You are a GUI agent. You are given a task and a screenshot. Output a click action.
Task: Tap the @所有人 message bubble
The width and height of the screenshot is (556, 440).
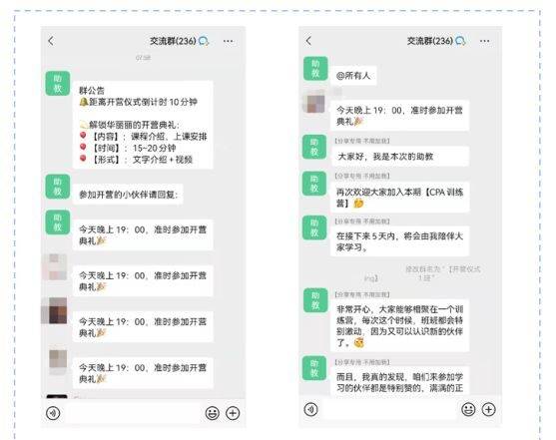353,76
